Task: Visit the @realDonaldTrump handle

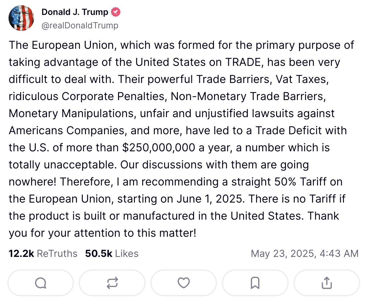Action: pos(80,25)
